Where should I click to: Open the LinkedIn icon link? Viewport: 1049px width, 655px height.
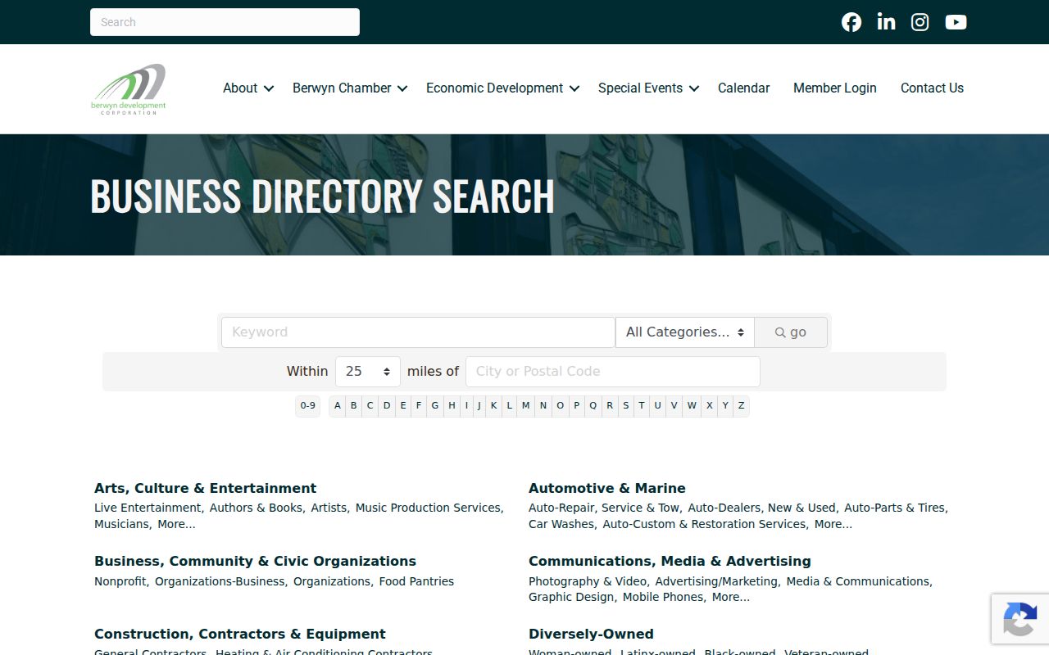pos(886,22)
